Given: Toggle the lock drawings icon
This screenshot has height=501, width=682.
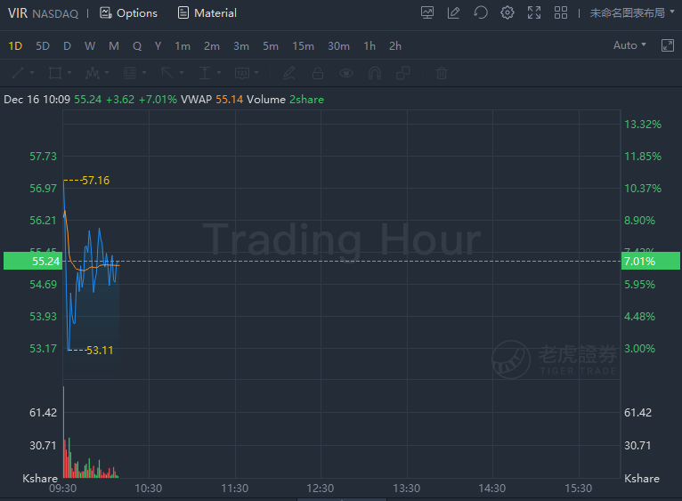Looking at the screenshot, I should [x=318, y=73].
